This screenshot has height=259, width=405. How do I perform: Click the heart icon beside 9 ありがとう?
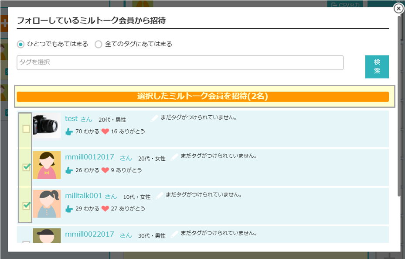(105, 170)
